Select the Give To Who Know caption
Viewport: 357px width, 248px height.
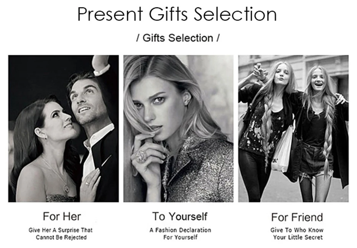297,233
